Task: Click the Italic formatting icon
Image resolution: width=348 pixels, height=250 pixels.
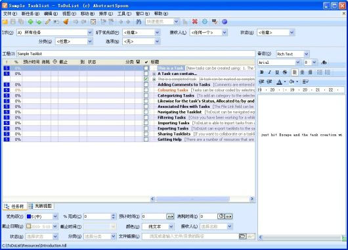Action: point(269,72)
